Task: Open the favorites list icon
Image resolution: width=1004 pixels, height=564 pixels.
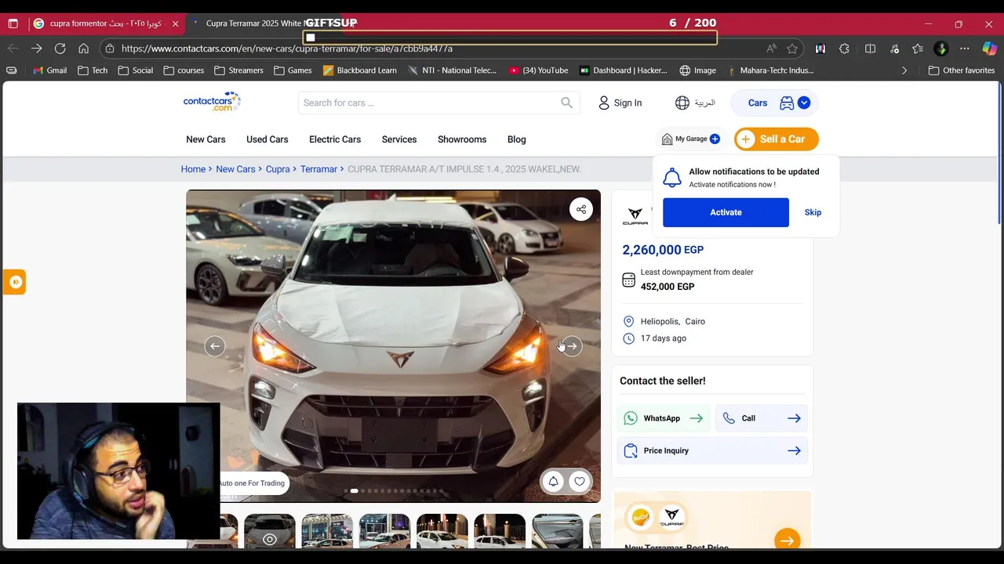Action: click(x=918, y=49)
